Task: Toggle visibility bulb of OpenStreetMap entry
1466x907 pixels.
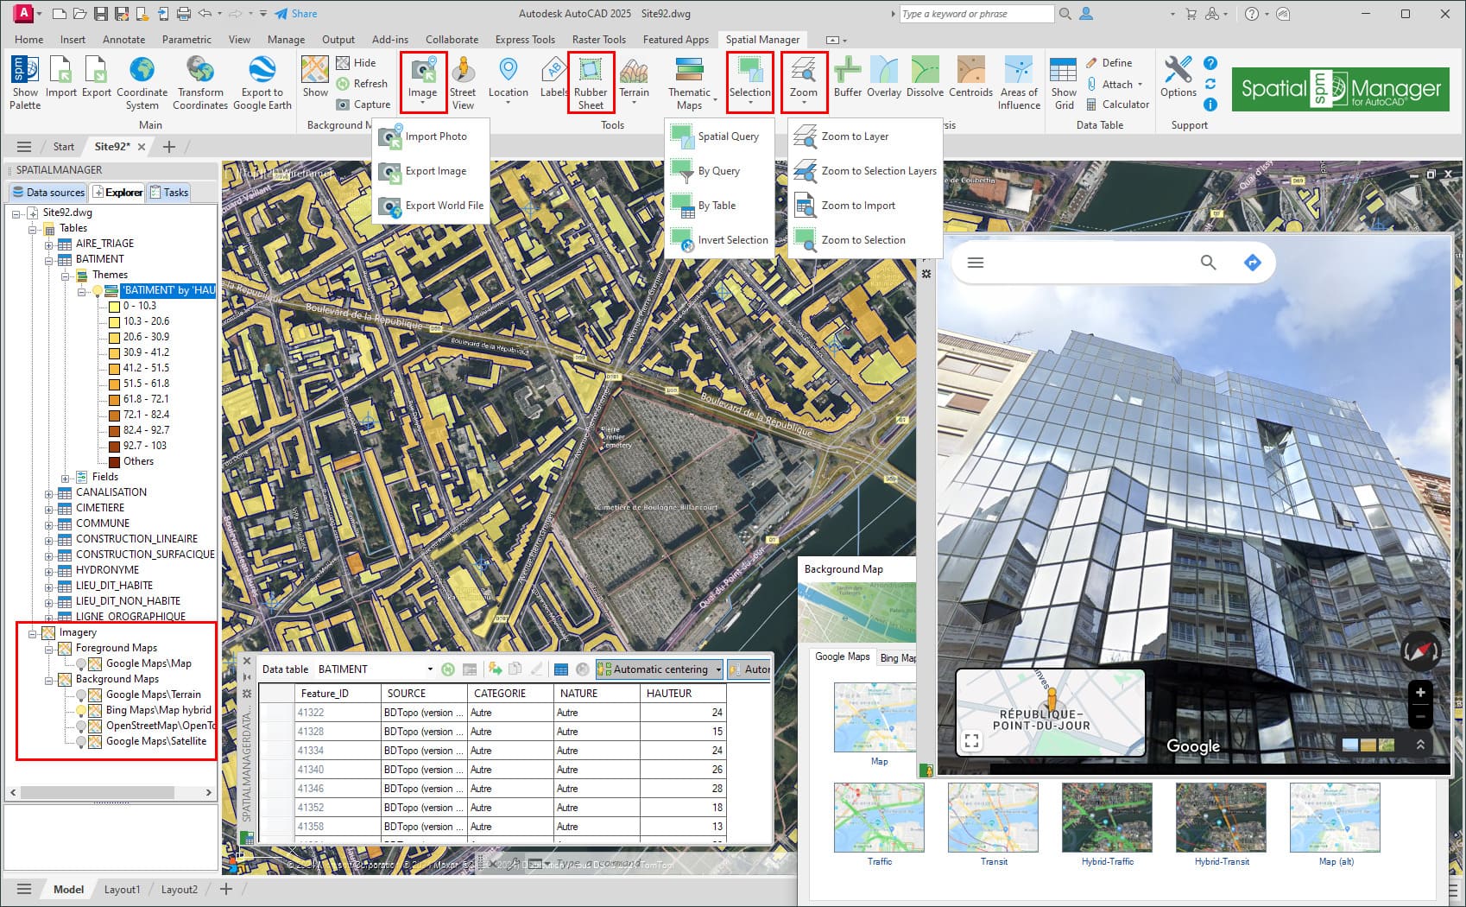Action: click(x=80, y=726)
